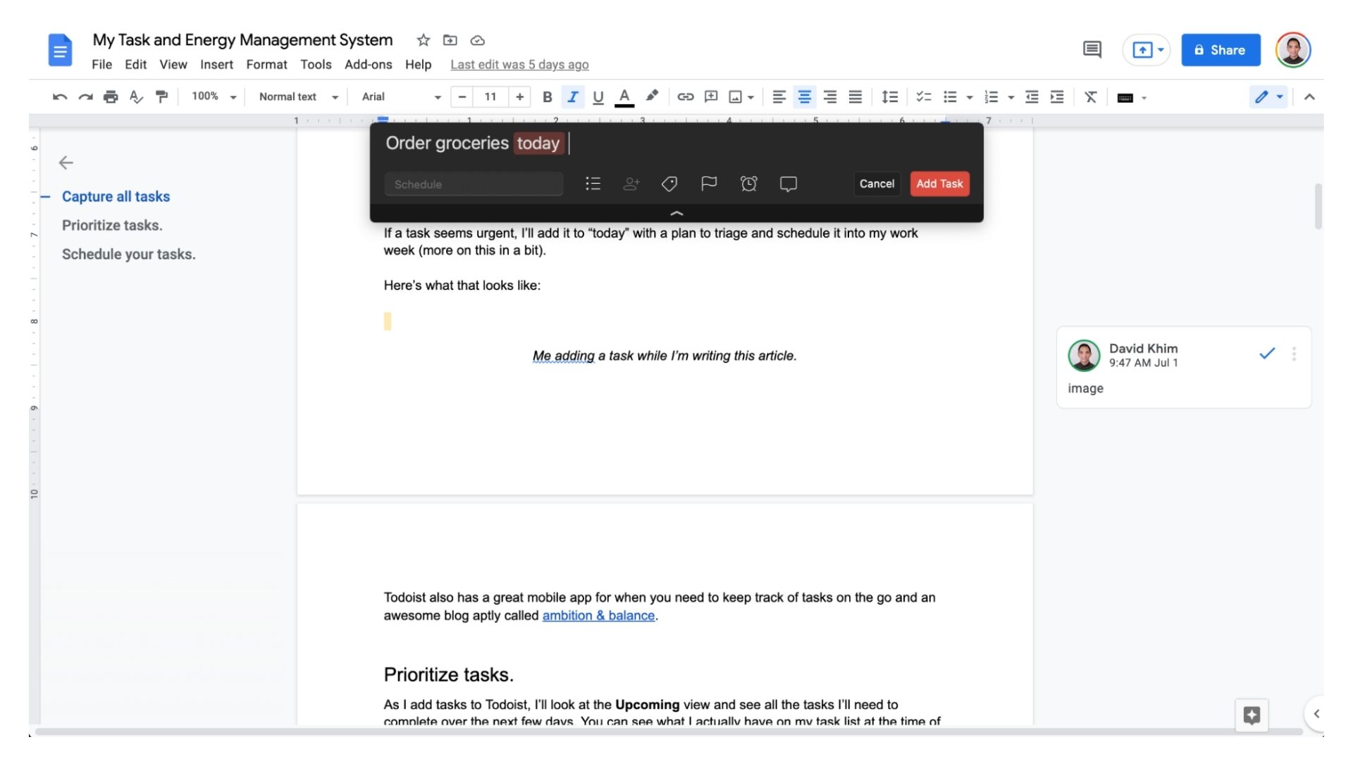Open the Arial font dropdown
1353x761 pixels.
tap(398, 97)
